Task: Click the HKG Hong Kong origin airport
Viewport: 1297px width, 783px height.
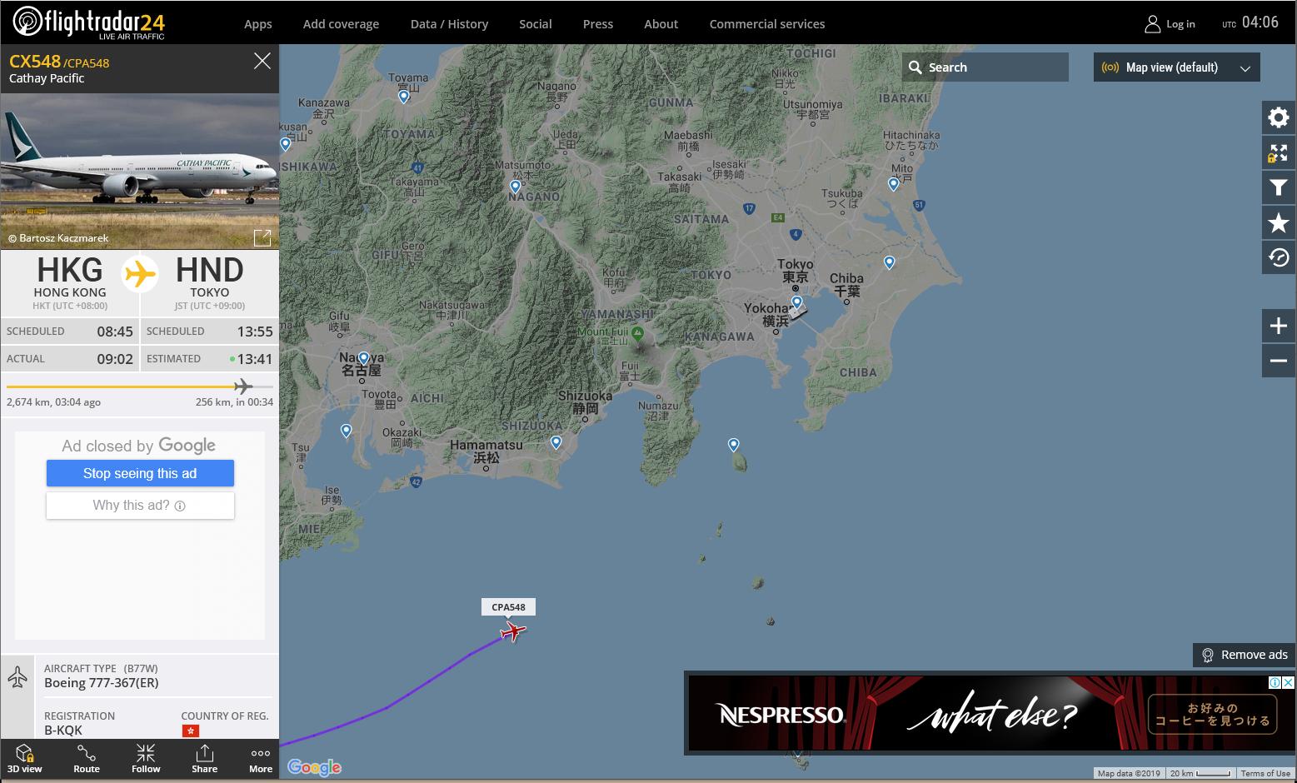Action: 70,282
